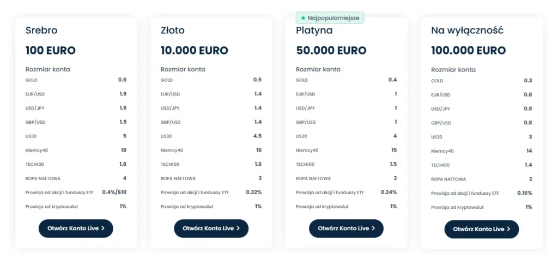558x258 pixels.
Task: Click the 0.4%/$10 commission value in Srebro
Action: pyautogui.click(x=114, y=192)
